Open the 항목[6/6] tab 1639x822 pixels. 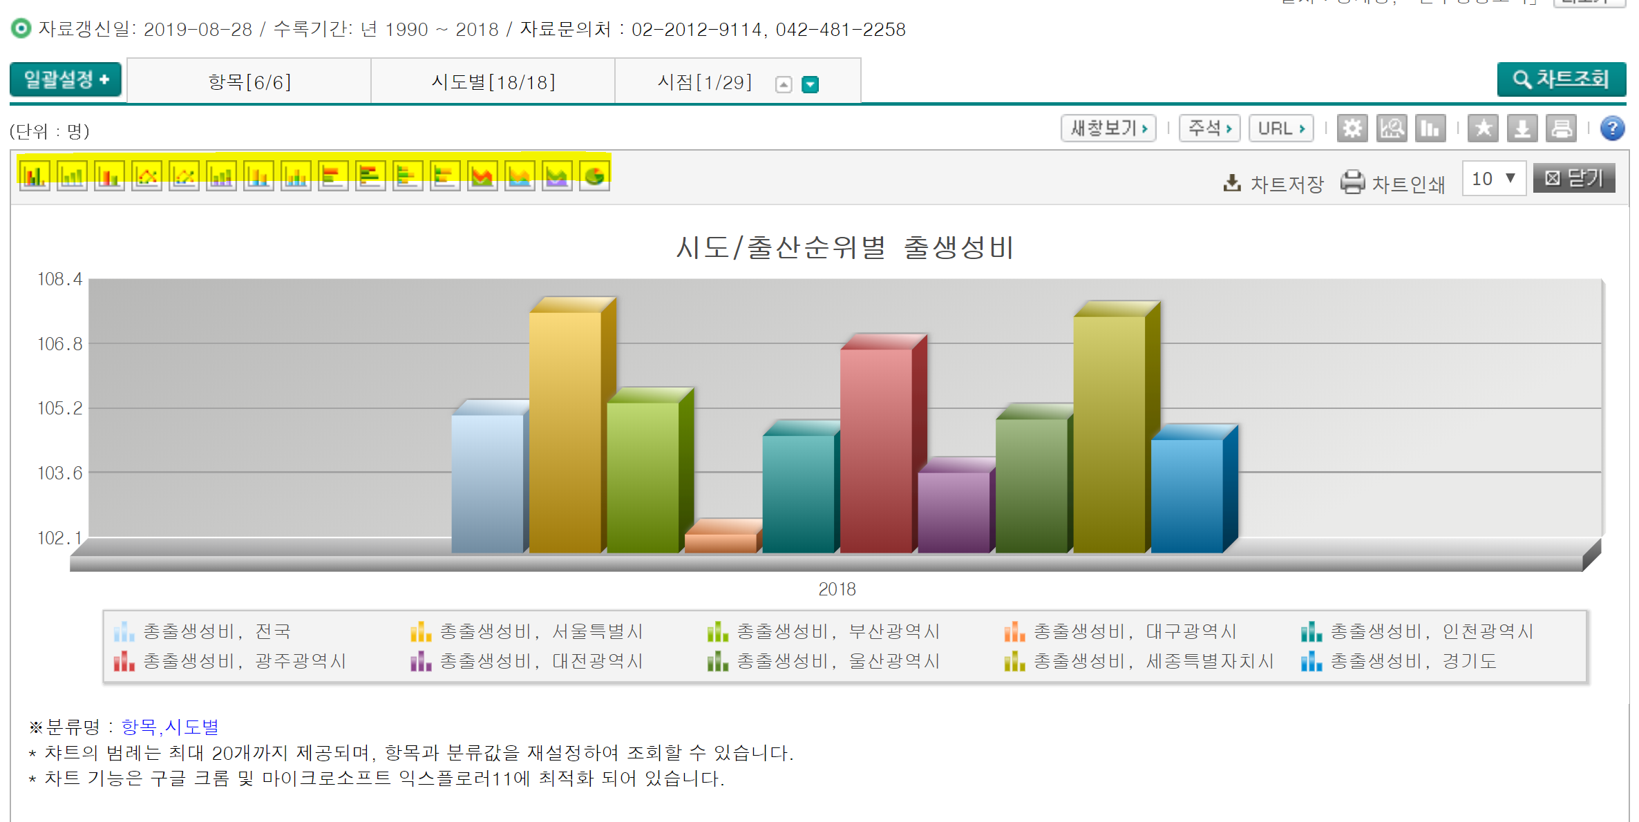click(x=249, y=82)
